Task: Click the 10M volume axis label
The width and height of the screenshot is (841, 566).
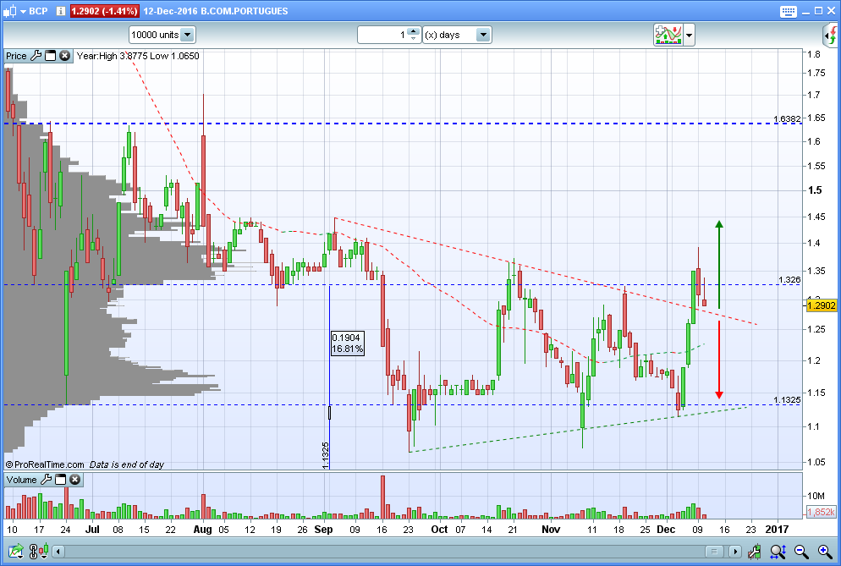Action: [x=816, y=496]
